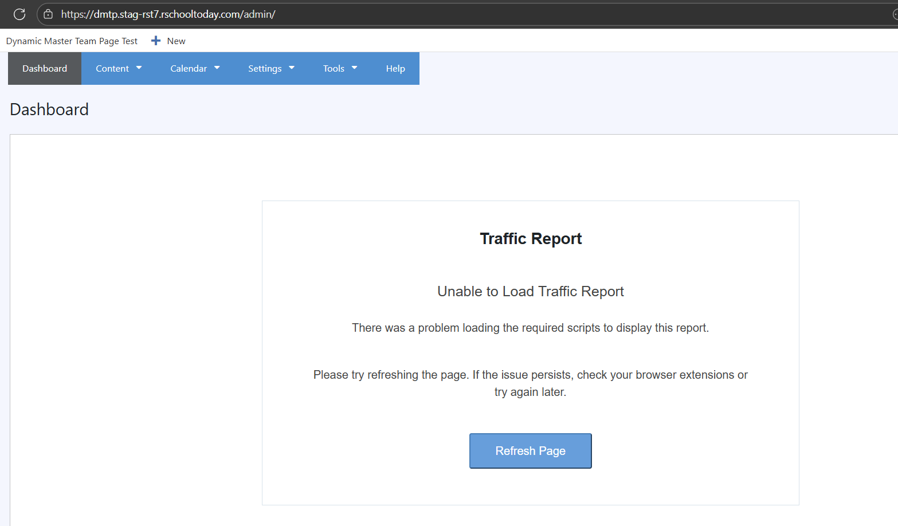
Task: Click the Refresh Page button
Action: click(531, 451)
